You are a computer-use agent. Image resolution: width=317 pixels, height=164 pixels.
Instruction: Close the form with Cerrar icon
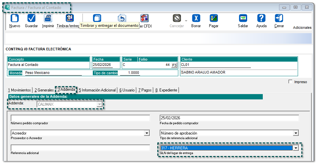click(279, 18)
